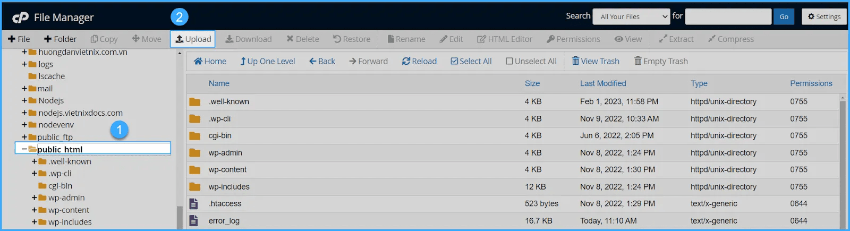Click the Extract archive icon

point(663,39)
